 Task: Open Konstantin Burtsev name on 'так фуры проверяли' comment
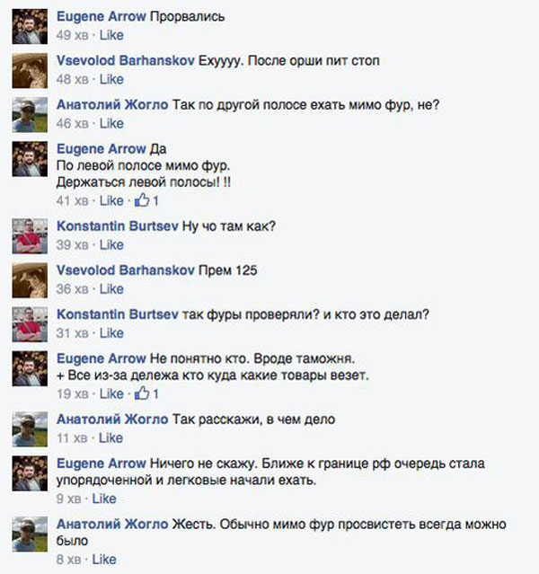(x=118, y=314)
